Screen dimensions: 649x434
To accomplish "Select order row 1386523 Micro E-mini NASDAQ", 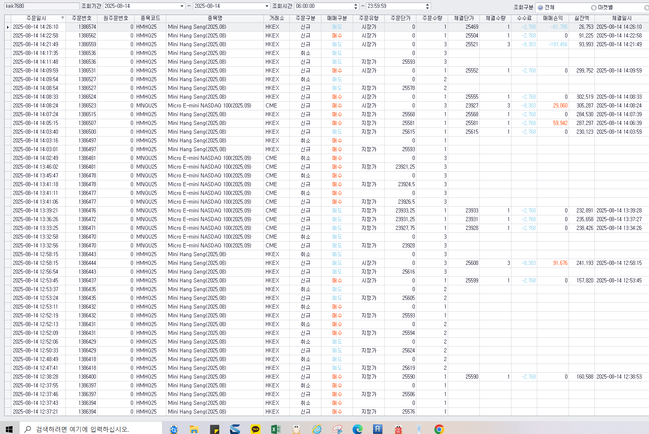I will 327,105.
